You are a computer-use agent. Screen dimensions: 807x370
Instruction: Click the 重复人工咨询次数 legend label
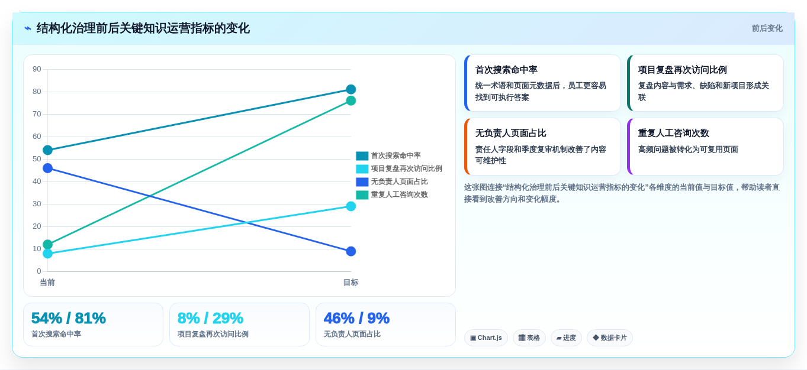point(400,195)
